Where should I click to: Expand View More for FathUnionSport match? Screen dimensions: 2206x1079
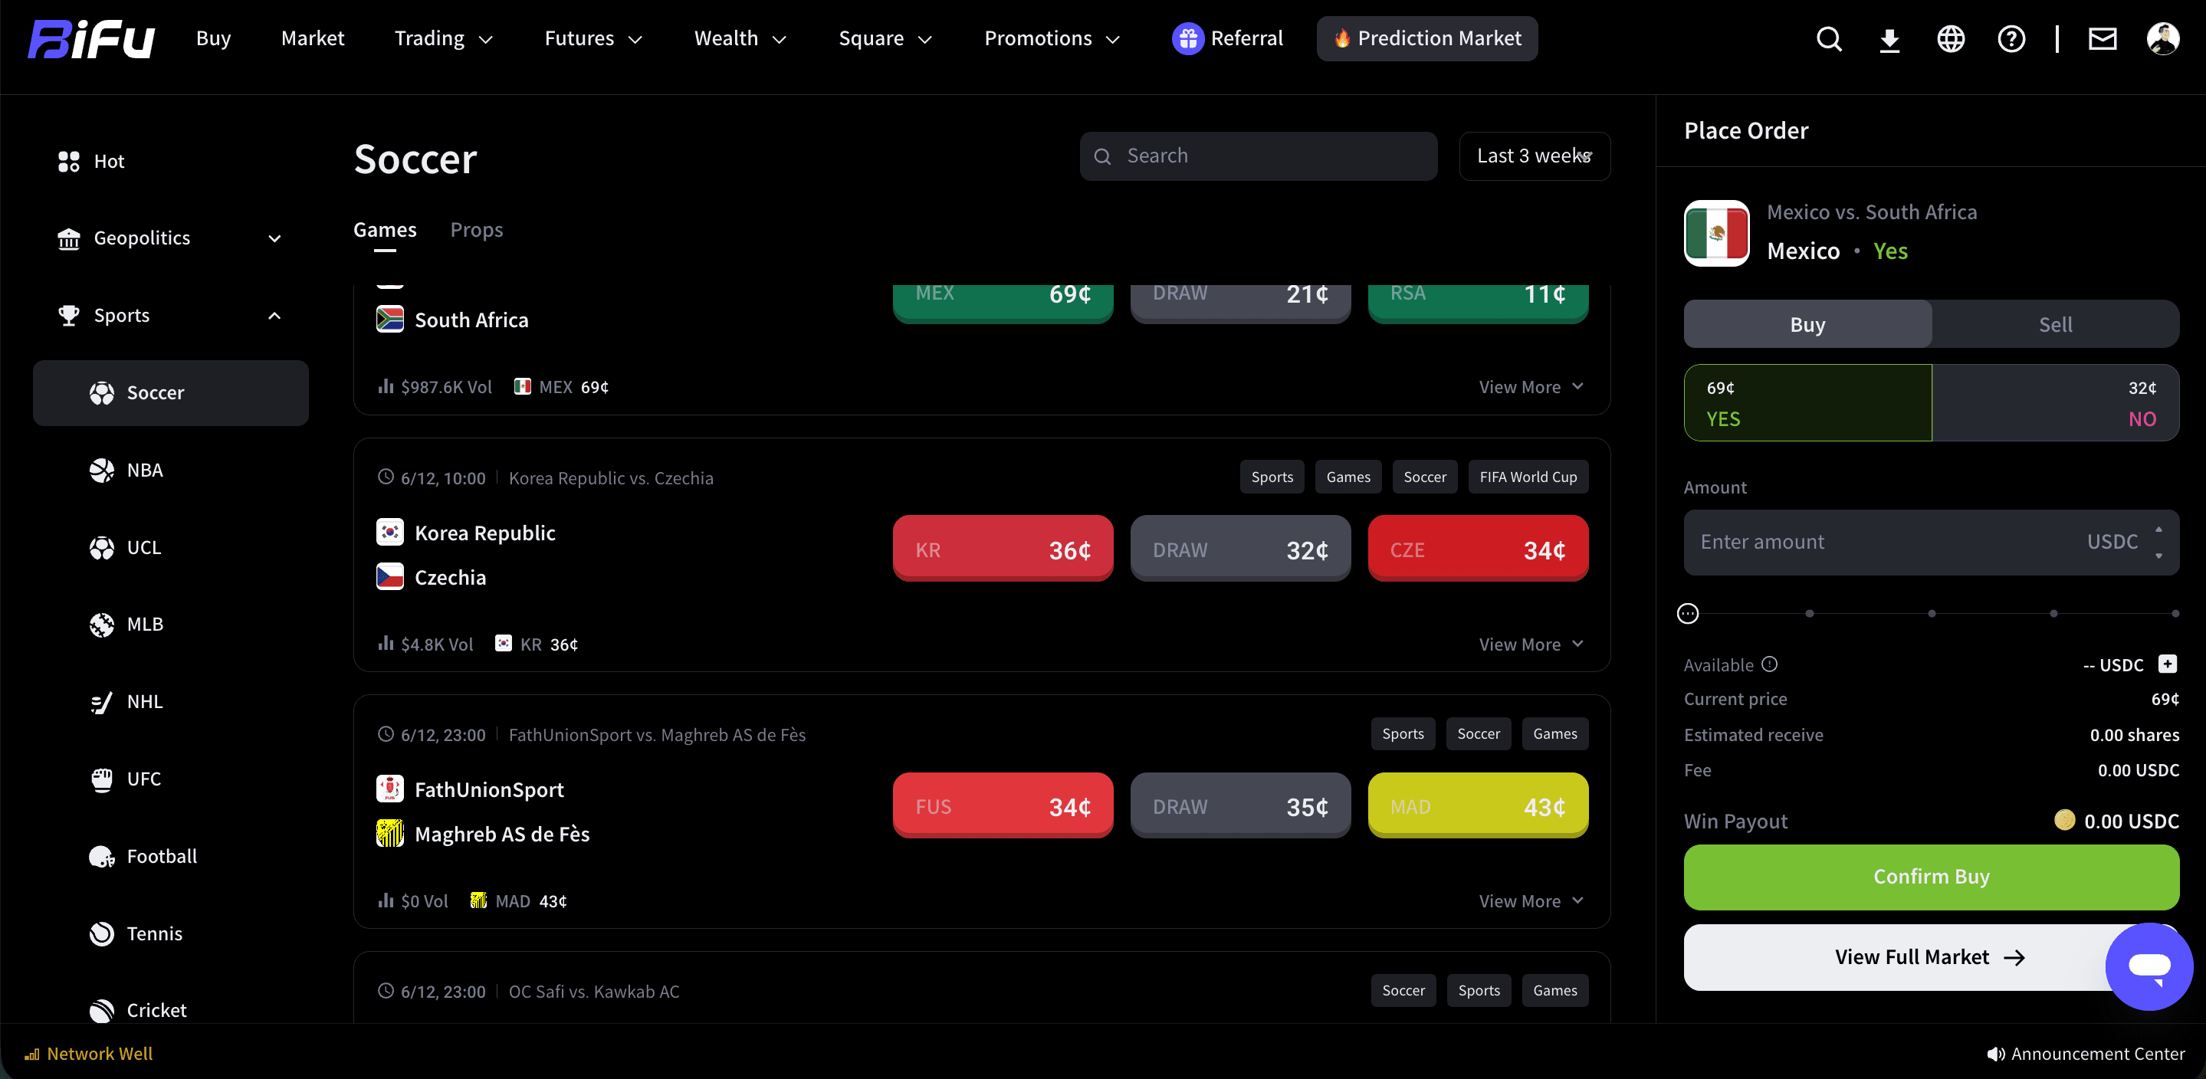tap(1531, 901)
